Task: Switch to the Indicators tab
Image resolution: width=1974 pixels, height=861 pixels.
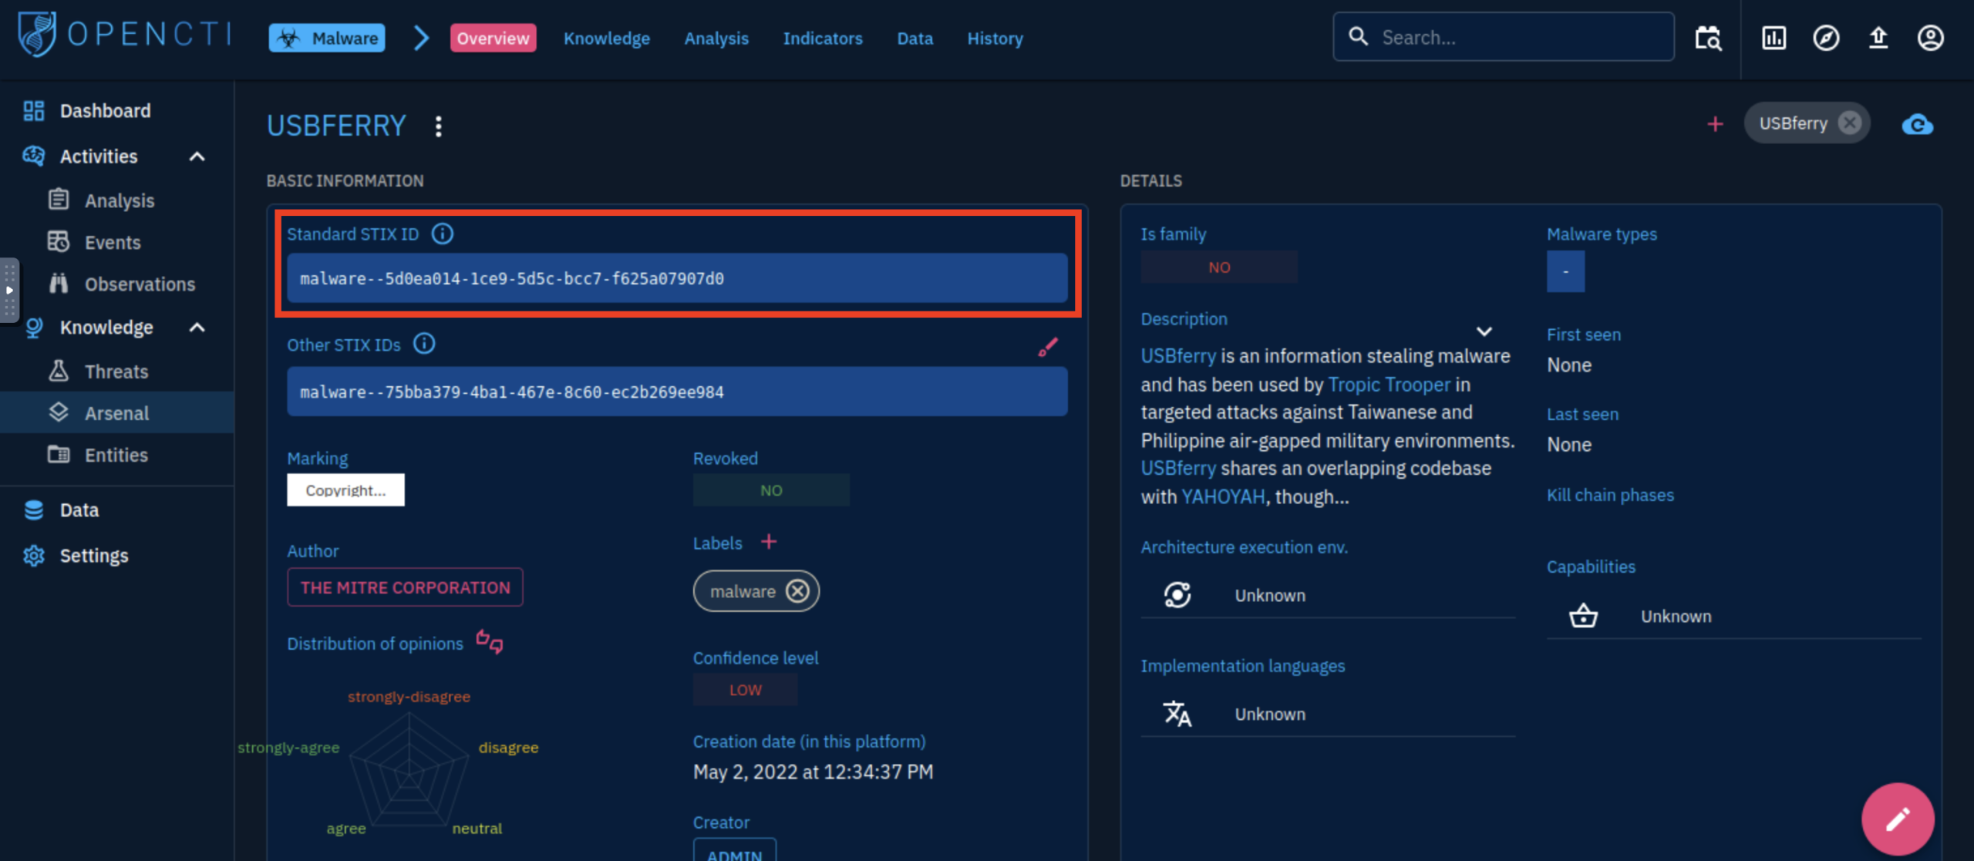Action: 823,38
